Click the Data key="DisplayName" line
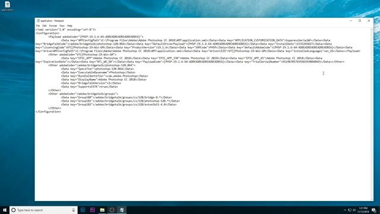 [x=104, y=80]
